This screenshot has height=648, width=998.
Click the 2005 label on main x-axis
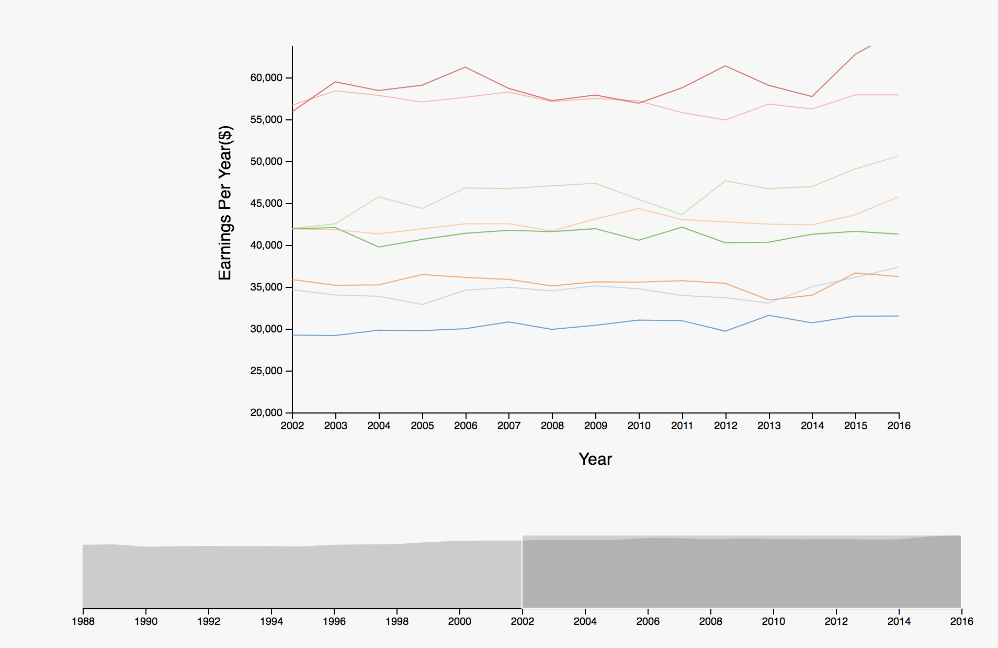pos(422,426)
